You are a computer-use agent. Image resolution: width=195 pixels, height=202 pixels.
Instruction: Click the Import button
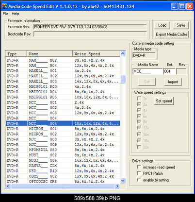click(173, 82)
